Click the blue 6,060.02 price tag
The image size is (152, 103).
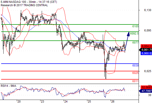pyautogui.click(x=146, y=53)
